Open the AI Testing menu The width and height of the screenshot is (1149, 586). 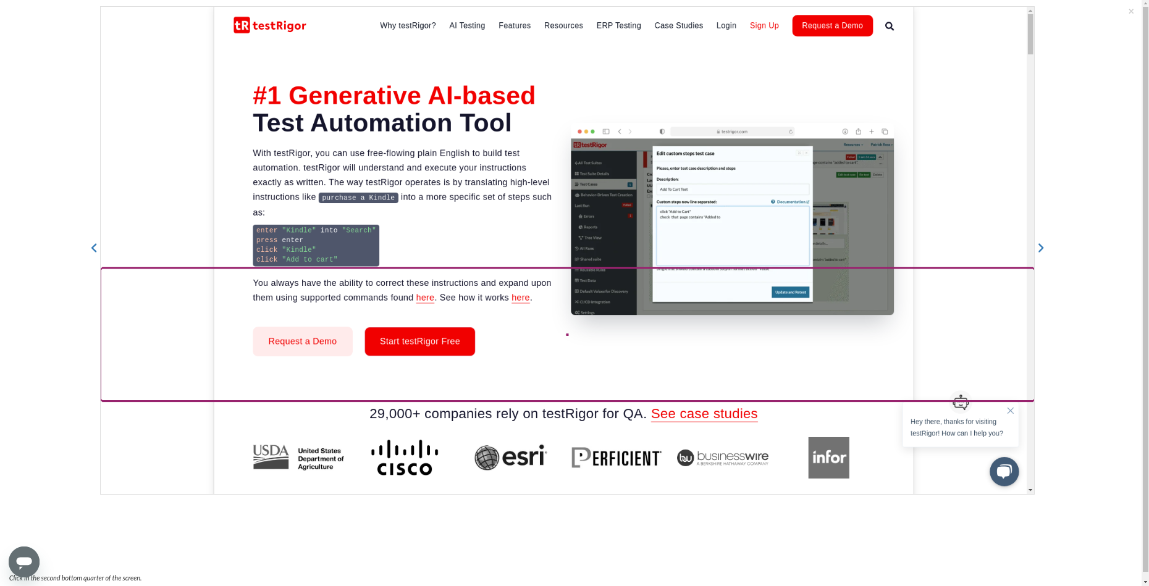(467, 26)
